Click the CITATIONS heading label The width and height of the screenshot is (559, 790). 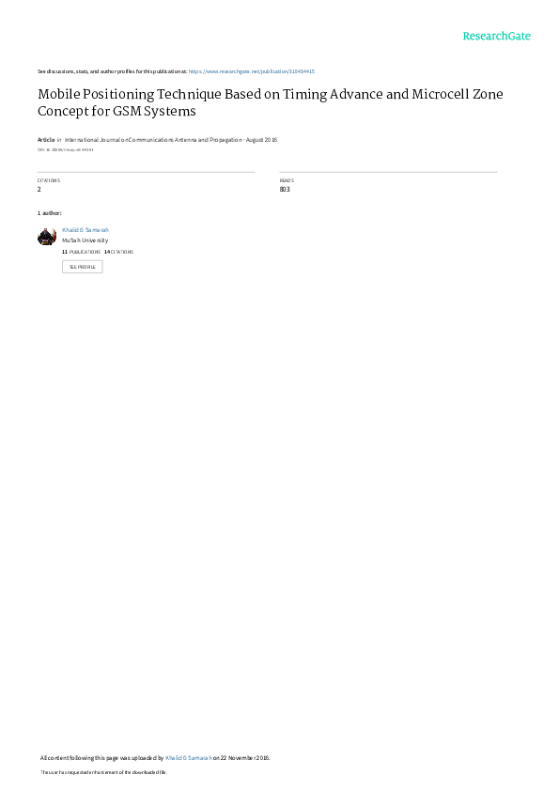[49, 180]
